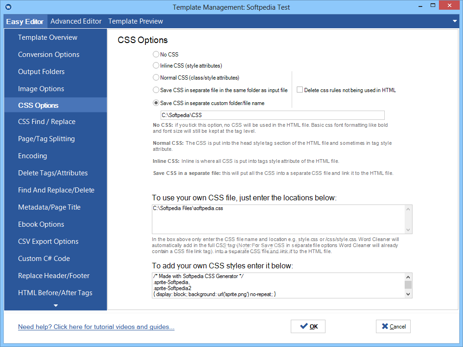Select Save CSS in same folder as input file
This screenshot has height=347, width=463.
pyautogui.click(x=156, y=90)
